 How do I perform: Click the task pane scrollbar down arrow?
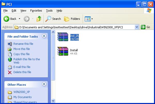click(53, 101)
